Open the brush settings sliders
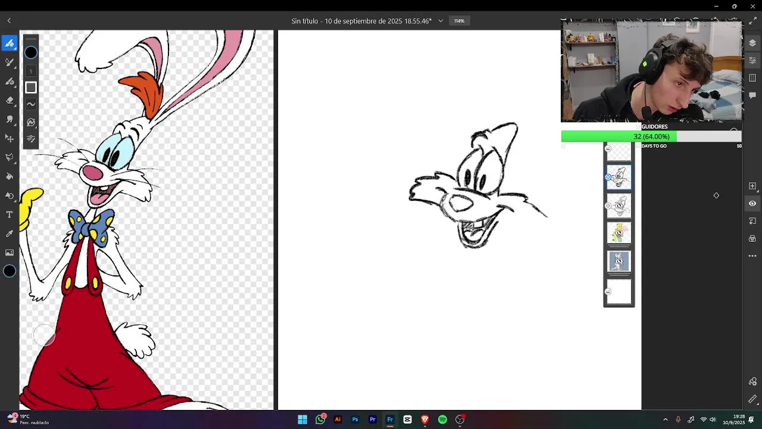762x429 pixels. click(31, 139)
